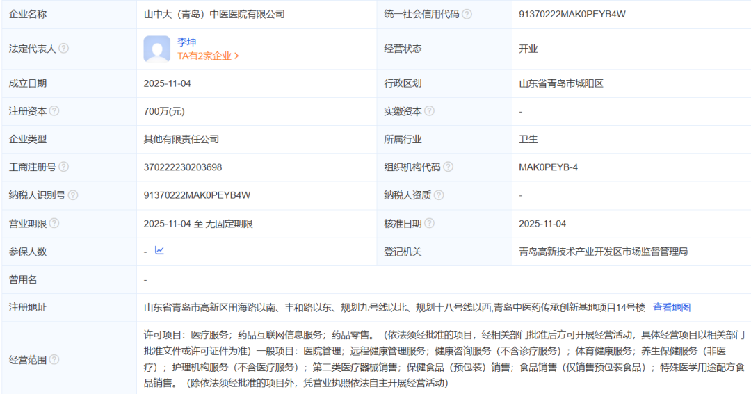Click company type 其他有限责任公司

(x=181, y=139)
